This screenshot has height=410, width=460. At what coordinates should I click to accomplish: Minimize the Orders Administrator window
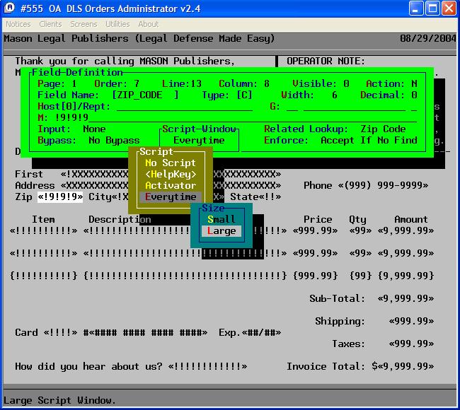pos(416,8)
